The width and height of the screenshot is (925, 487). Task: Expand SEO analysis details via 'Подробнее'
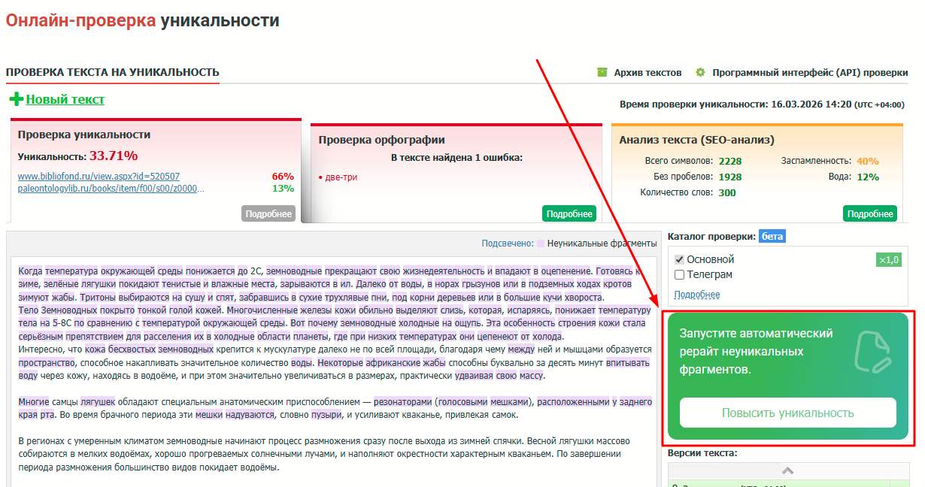[x=869, y=213]
